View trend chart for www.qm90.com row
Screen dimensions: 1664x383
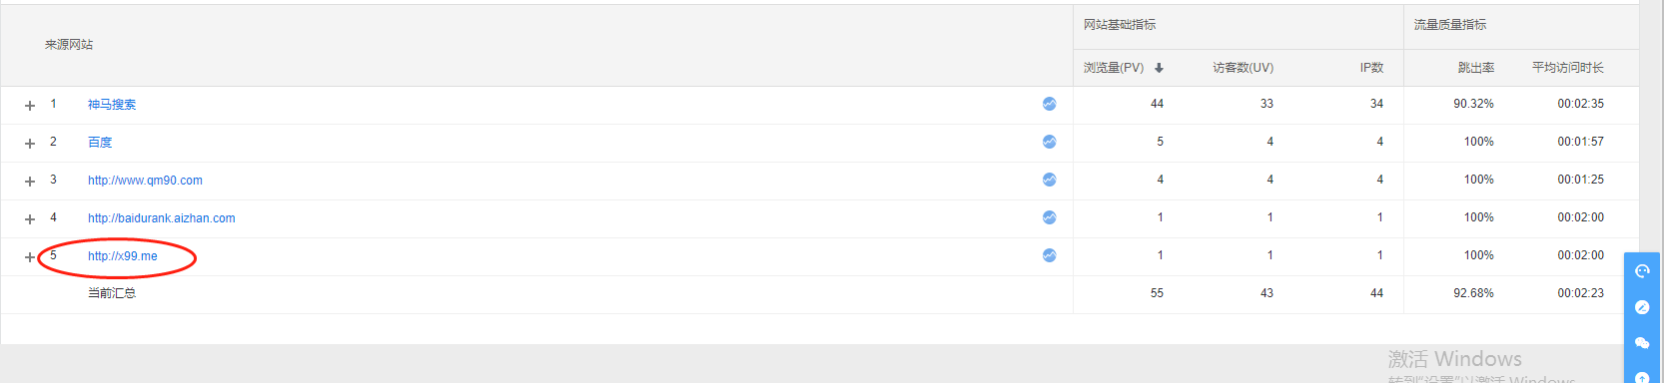[1049, 180]
